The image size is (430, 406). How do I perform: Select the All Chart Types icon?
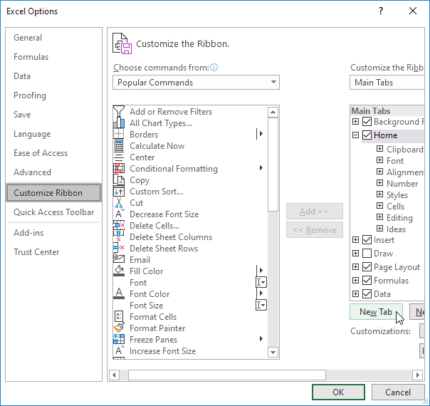[x=119, y=123]
